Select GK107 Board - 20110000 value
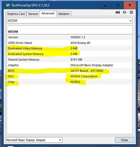This screenshot has width=140, height=147. (87, 71)
